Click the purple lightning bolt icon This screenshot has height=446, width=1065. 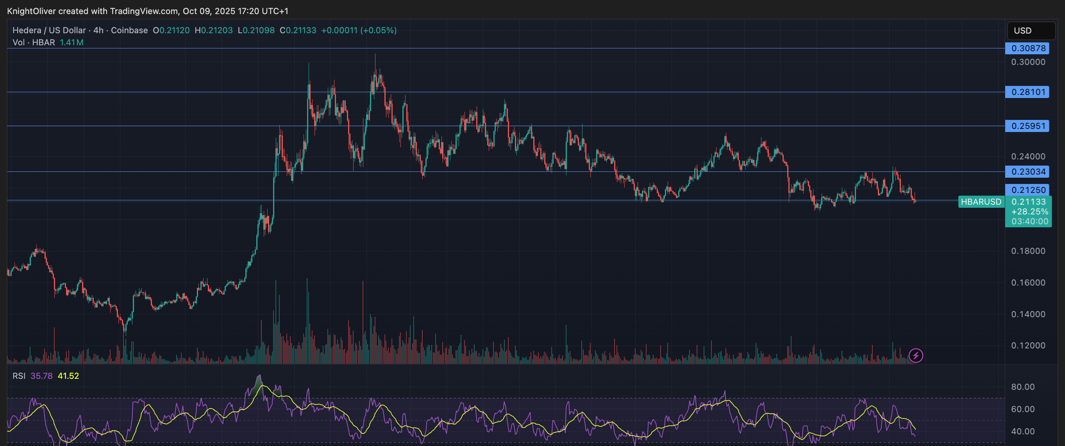(915, 355)
